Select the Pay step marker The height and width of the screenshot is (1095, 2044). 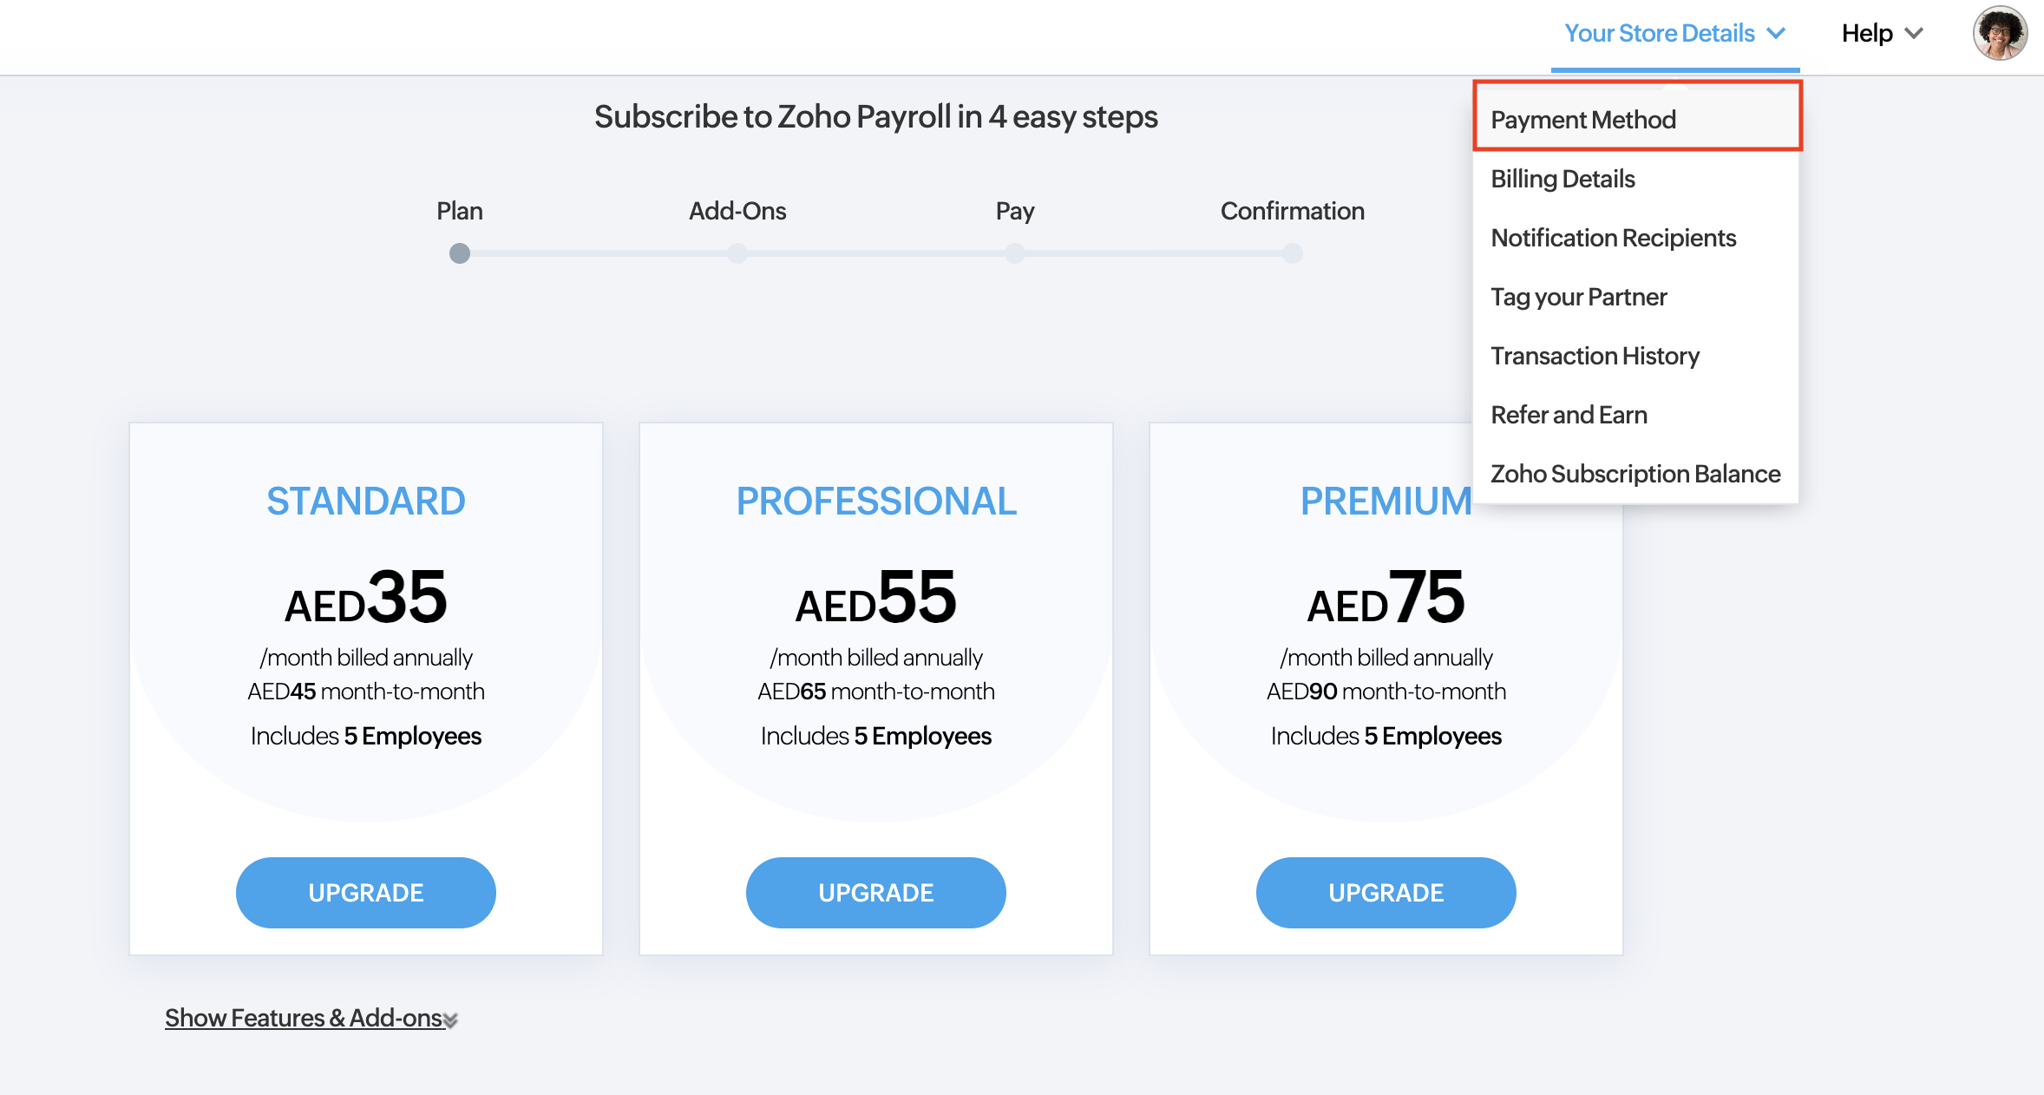(1015, 253)
